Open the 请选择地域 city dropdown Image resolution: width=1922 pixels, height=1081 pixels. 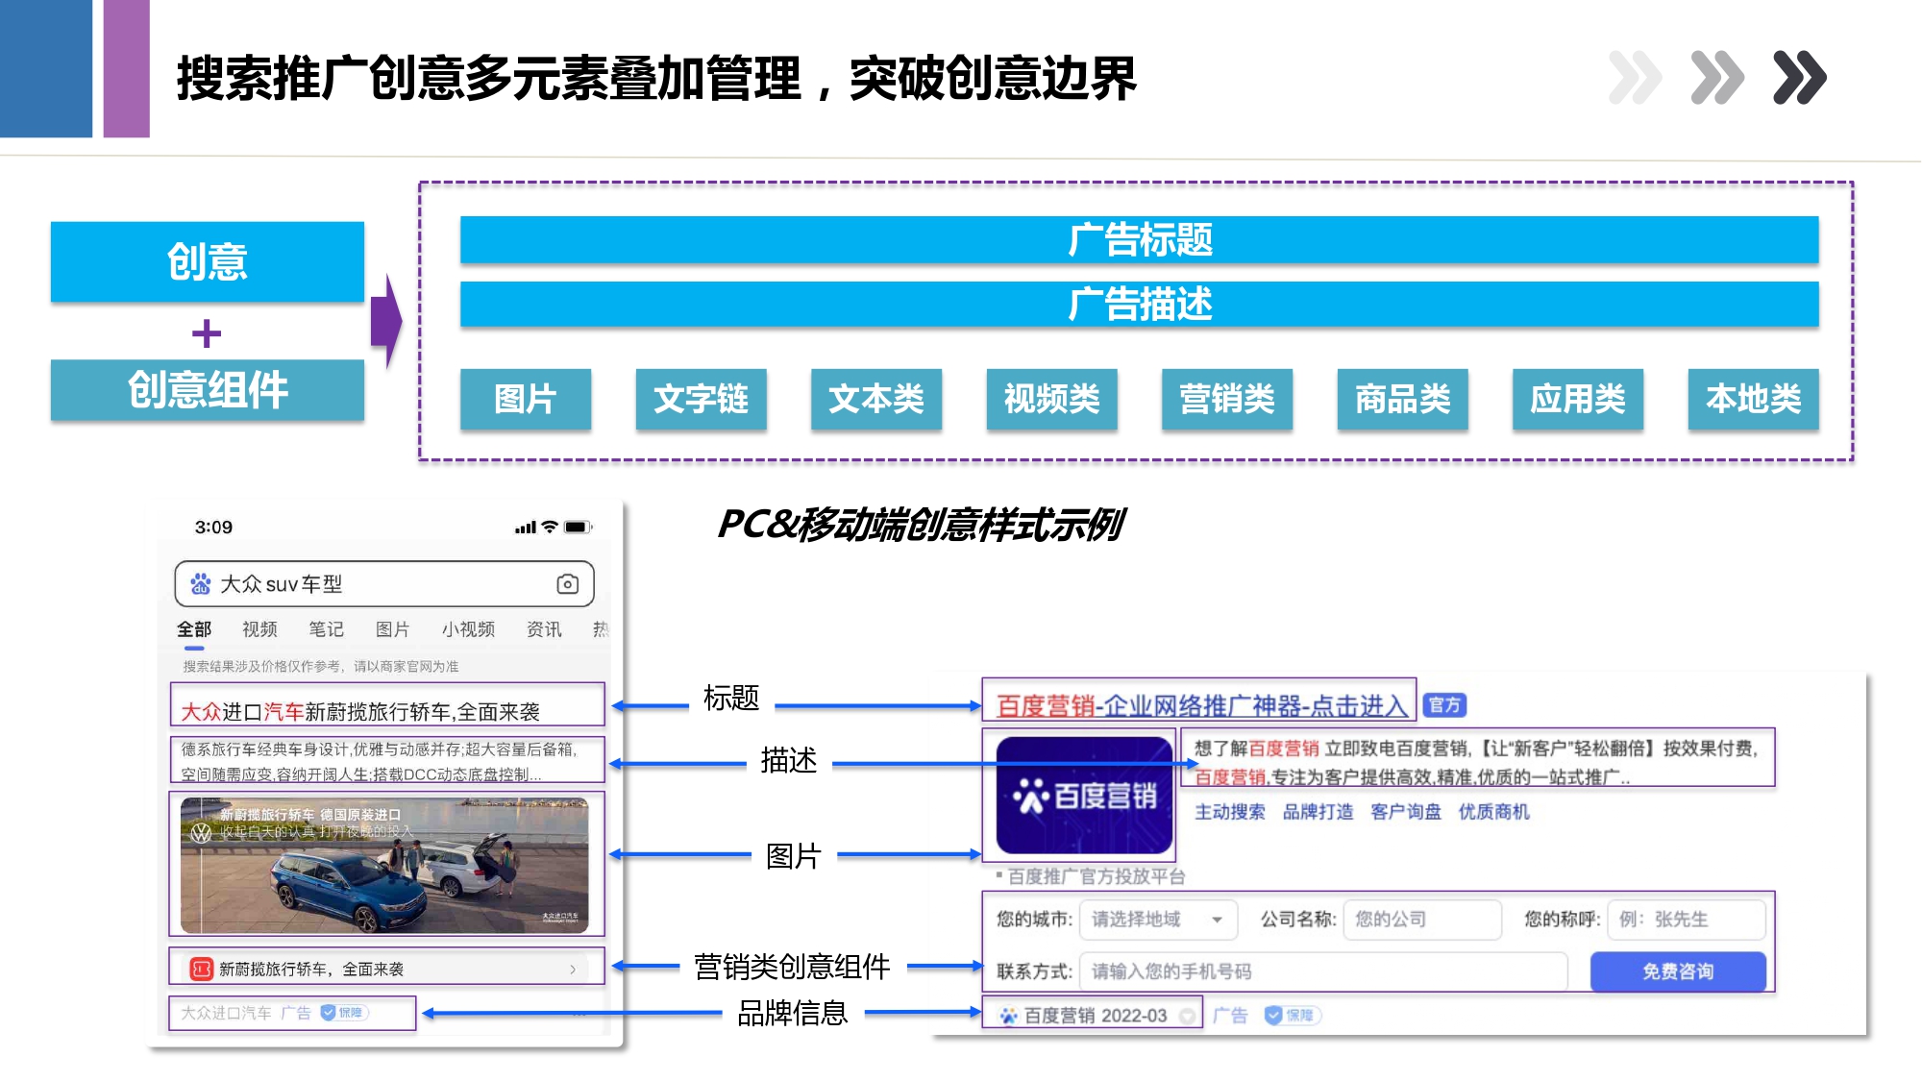pyautogui.click(x=1157, y=920)
